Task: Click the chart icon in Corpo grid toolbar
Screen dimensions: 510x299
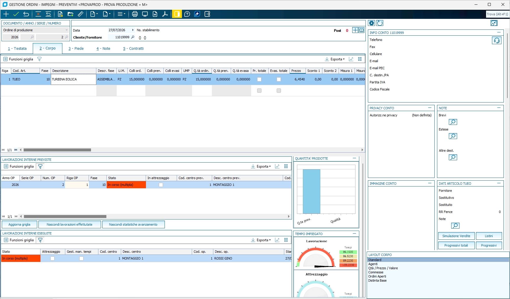Action: (351, 59)
